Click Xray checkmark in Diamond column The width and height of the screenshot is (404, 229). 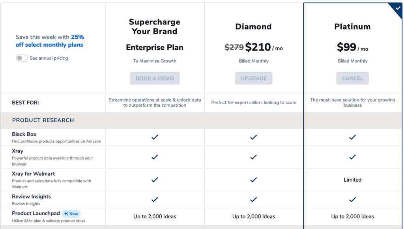254,157
